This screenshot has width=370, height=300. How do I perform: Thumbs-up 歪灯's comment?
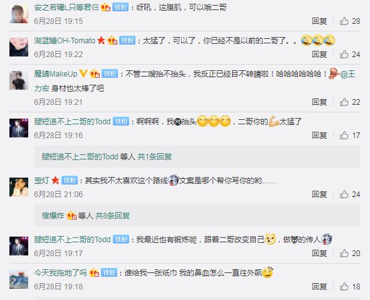coord(344,195)
